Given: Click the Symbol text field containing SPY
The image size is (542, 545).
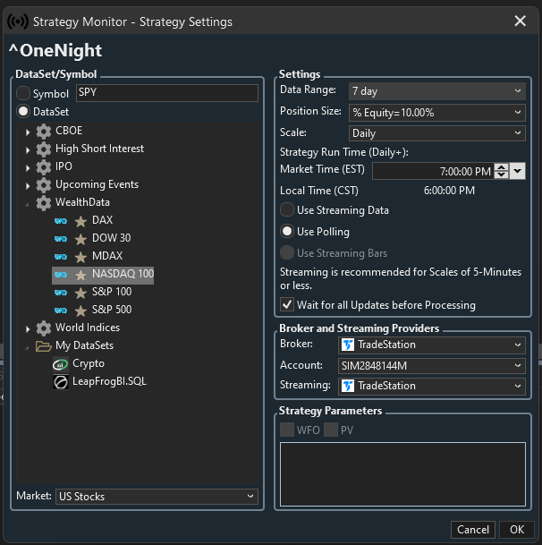Looking at the screenshot, I should tap(166, 93).
